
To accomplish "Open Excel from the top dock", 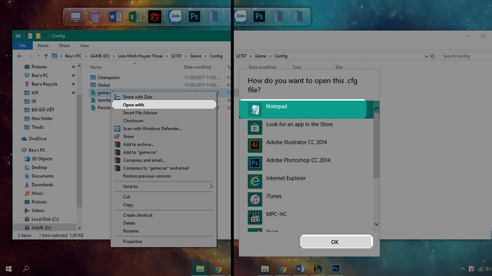I will (135, 16).
